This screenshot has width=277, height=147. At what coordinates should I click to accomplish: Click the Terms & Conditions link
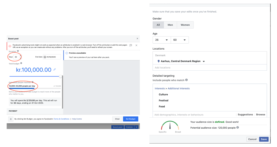pos(61,119)
